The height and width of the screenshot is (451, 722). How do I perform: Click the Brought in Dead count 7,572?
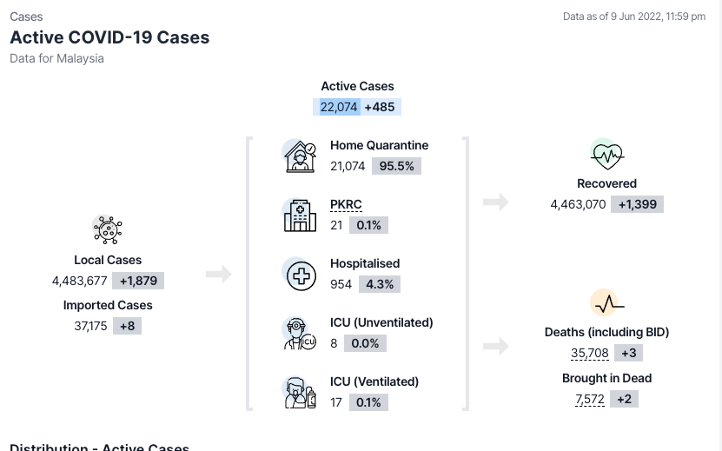click(x=590, y=399)
